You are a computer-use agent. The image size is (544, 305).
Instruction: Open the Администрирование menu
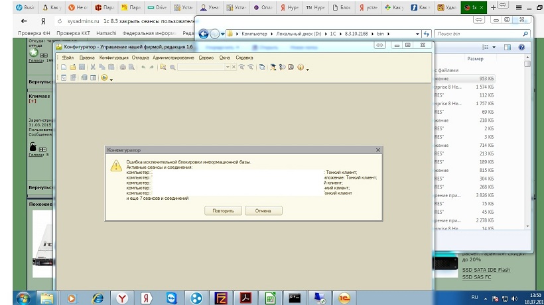173,58
